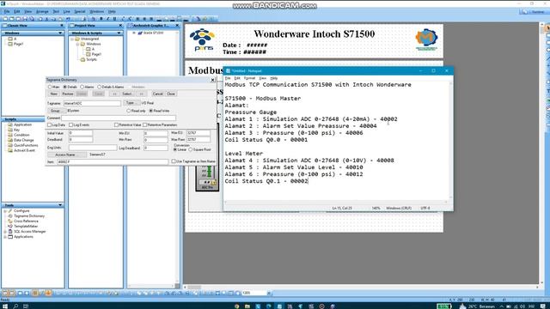
Task: Open the Arrange menu
Action: tap(42, 11)
